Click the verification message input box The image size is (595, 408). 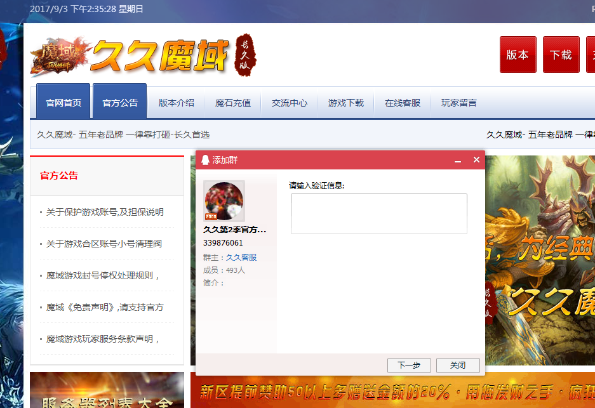point(378,214)
